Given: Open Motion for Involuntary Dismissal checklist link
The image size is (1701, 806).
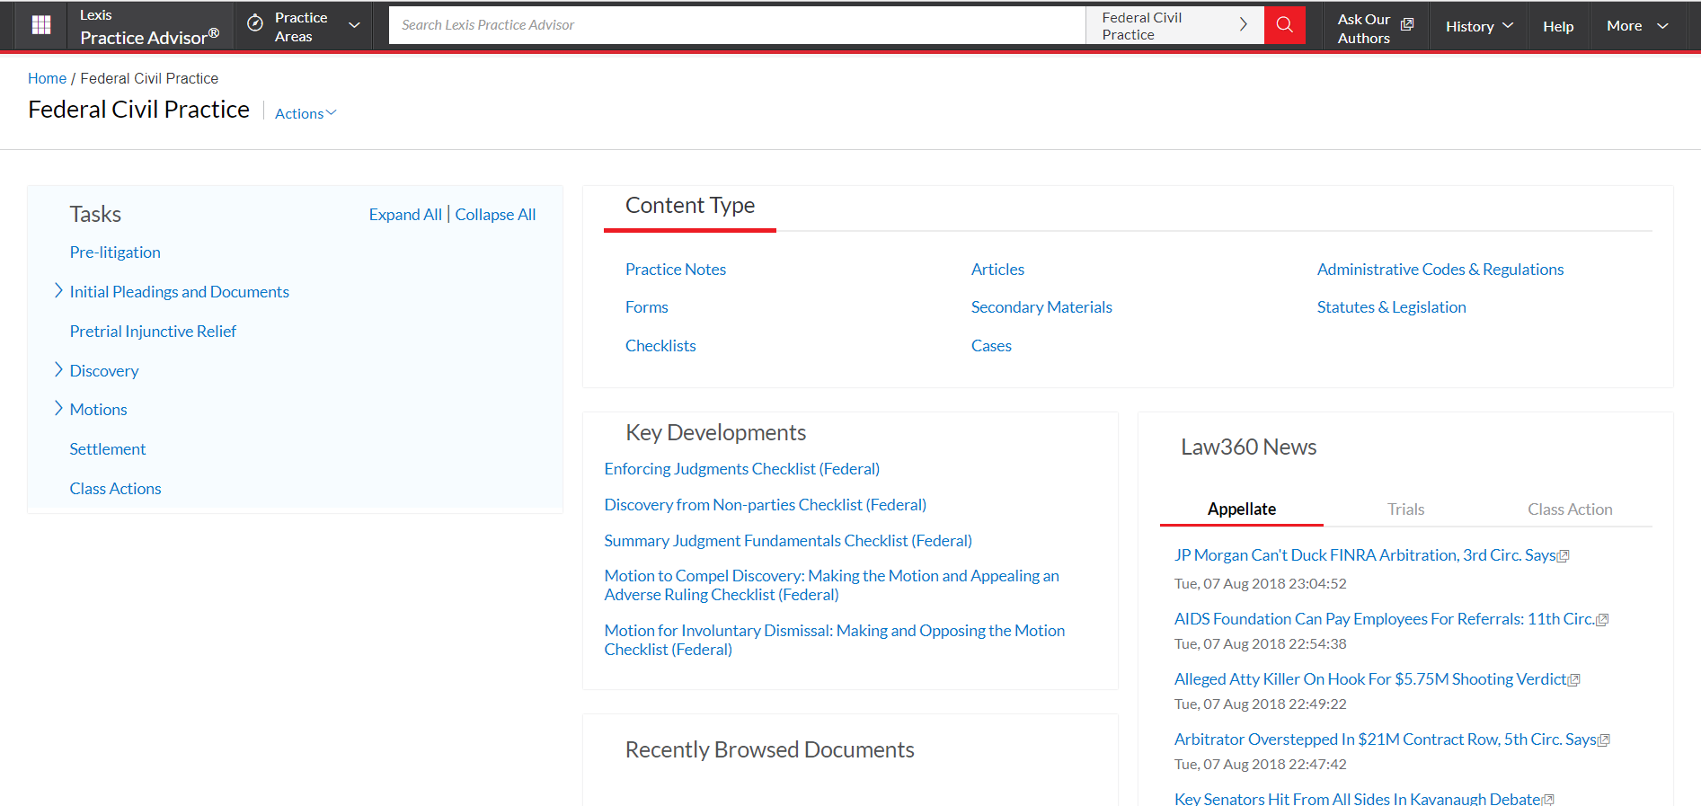Looking at the screenshot, I should tap(834, 640).
